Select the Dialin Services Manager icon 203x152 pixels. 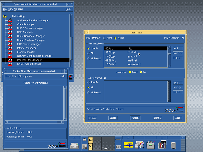coord(10,36)
